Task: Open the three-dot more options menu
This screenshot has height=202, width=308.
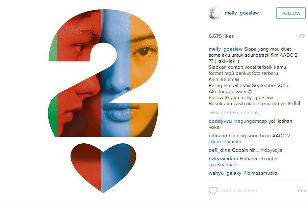Action: tap(302, 191)
